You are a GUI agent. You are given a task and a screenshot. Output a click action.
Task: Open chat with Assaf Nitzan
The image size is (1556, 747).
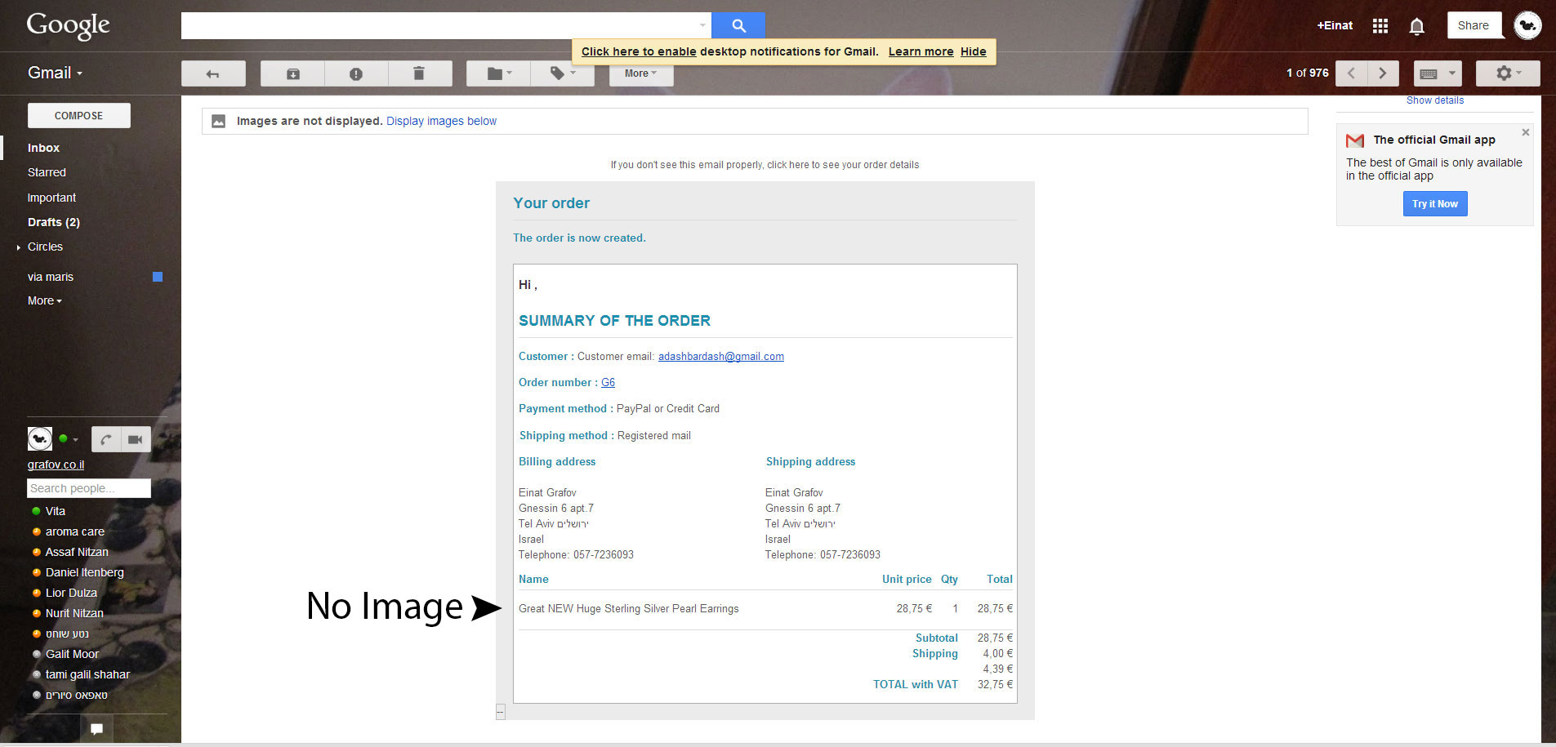[x=77, y=552]
